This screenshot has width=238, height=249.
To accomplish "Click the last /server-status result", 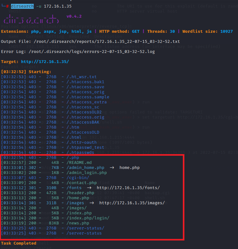I will 84,233.
